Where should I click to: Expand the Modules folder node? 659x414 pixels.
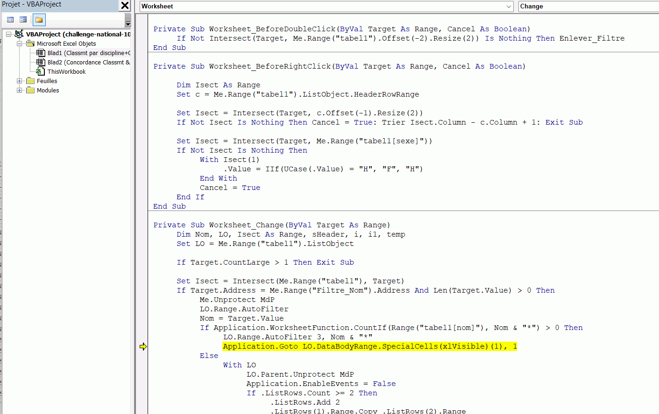tap(19, 90)
